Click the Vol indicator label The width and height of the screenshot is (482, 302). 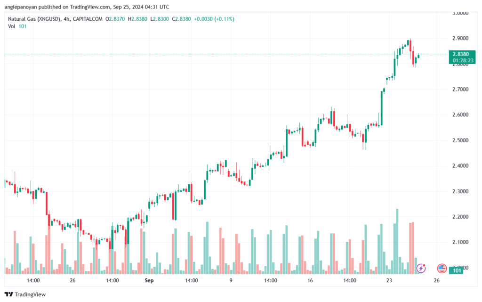coord(12,26)
